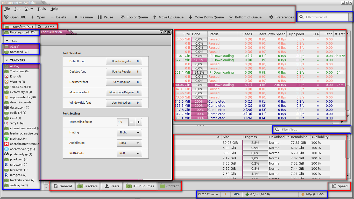Open the Hinting dropdown

pyautogui.click(x=129, y=133)
